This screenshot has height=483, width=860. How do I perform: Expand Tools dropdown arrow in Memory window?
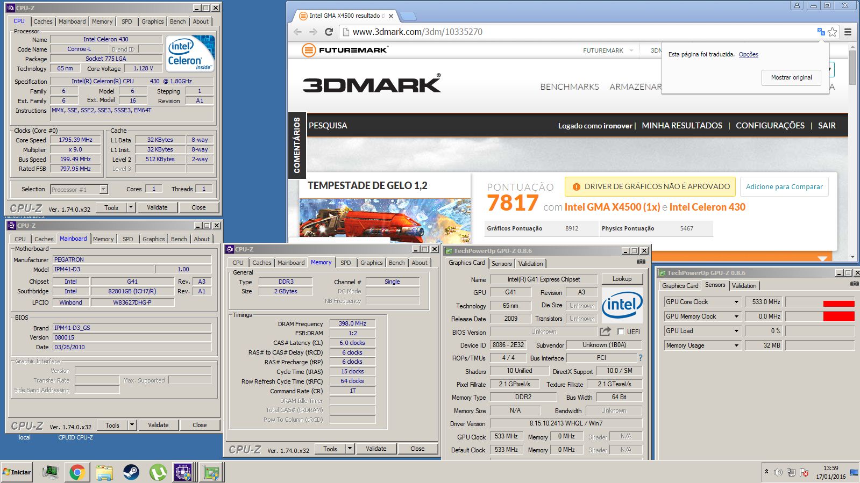coord(350,449)
